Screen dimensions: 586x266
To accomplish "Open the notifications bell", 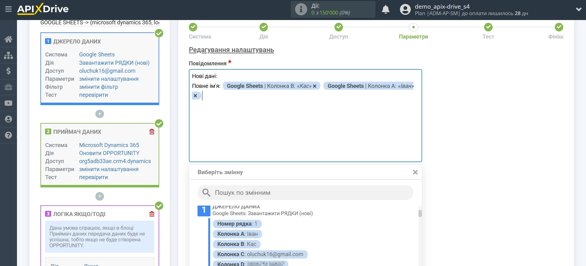I will [385, 10].
